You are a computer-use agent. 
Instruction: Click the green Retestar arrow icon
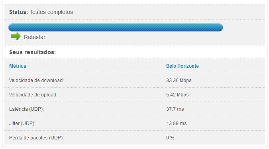click(16, 36)
